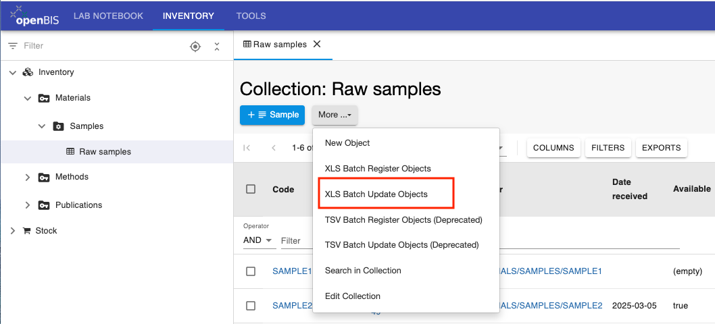
Task: Click the sidebar Filter input field
Action: [x=103, y=46]
